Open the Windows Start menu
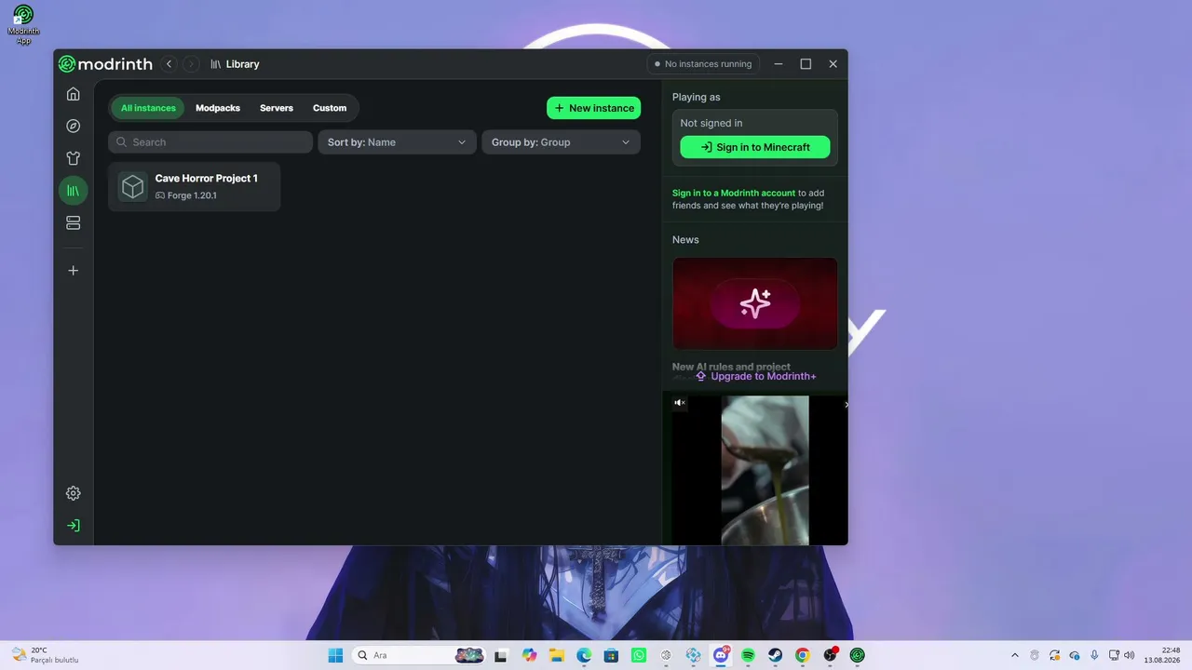This screenshot has width=1192, height=670. [335, 655]
